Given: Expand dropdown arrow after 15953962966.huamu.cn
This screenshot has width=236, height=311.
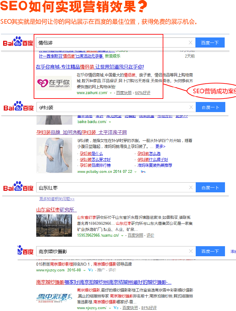Looking at the screenshot, I should tap(122, 236).
